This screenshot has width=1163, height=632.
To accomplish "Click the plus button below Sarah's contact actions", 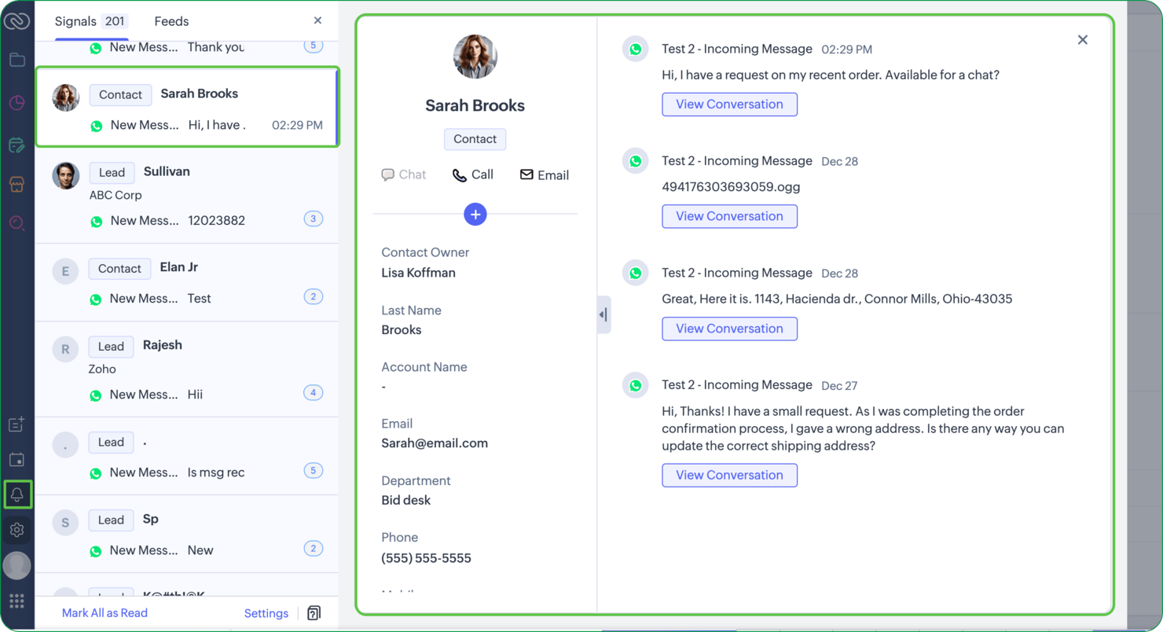I will click(x=475, y=214).
